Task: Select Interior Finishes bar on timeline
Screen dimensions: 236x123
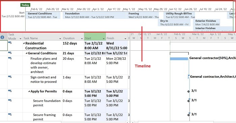Action: [213, 29]
